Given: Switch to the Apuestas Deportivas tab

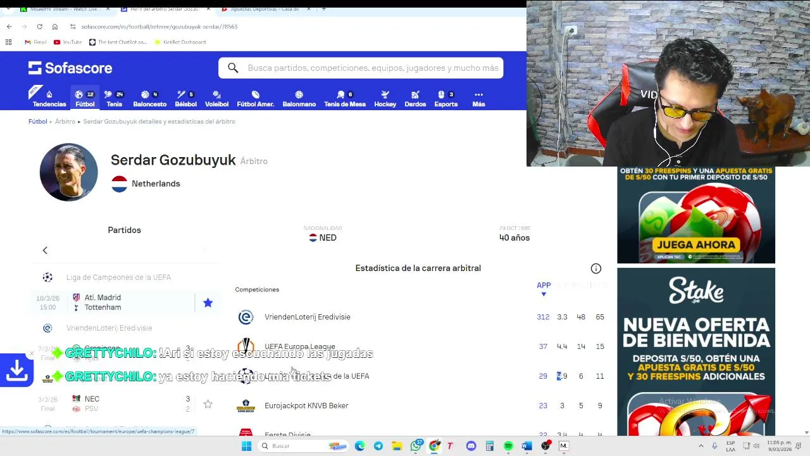Looking at the screenshot, I should (x=266, y=9).
